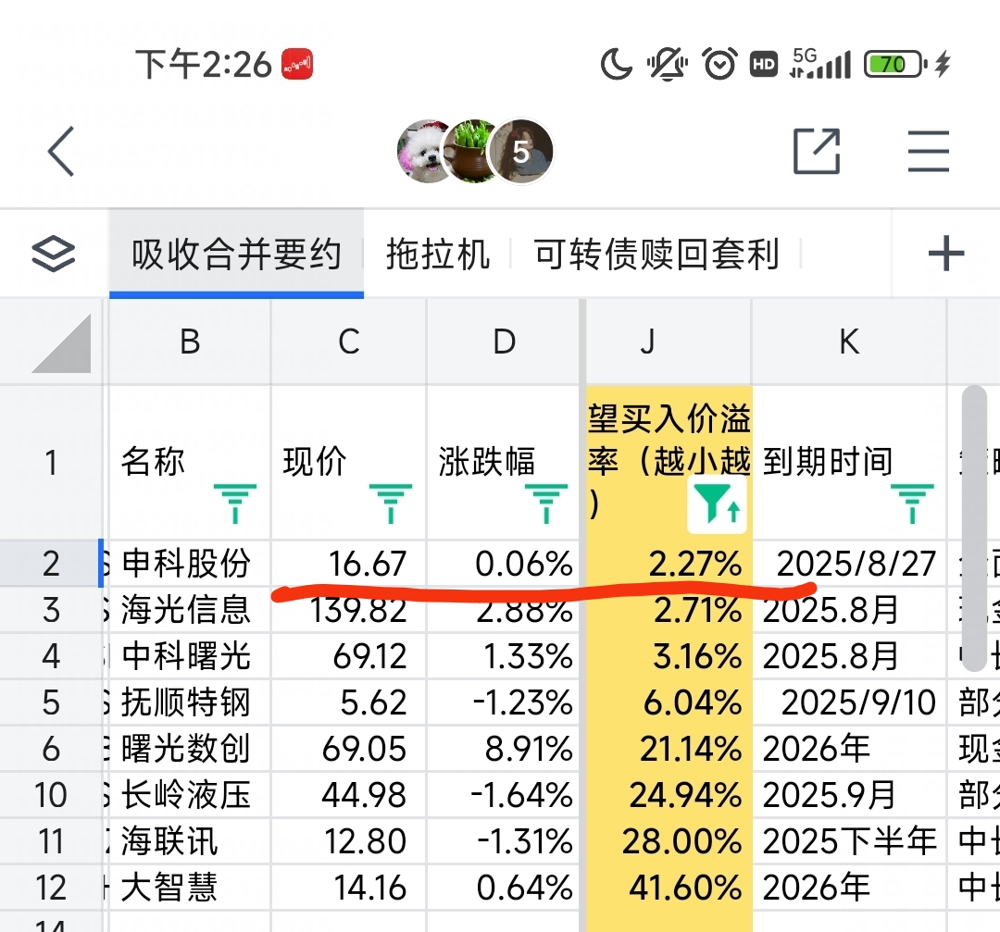The width and height of the screenshot is (1000, 932).
Task: Select premium cell 21.14%
Action: click(669, 749)
